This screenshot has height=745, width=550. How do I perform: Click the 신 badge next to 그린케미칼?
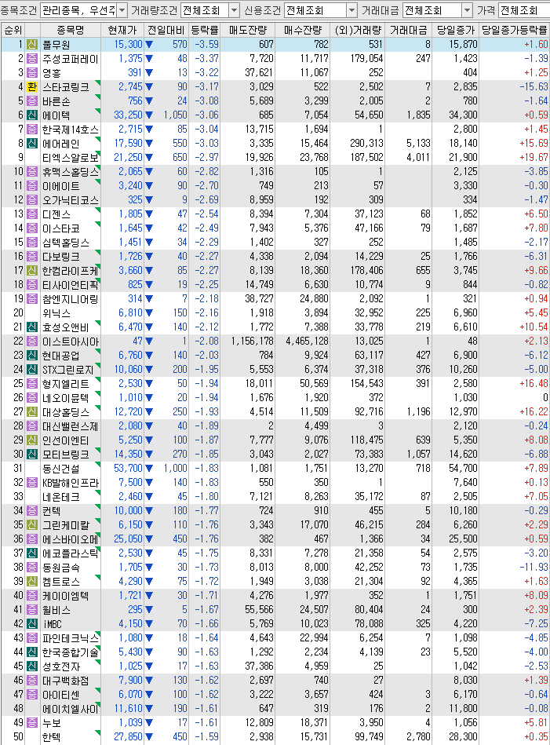tap(31, 524)
